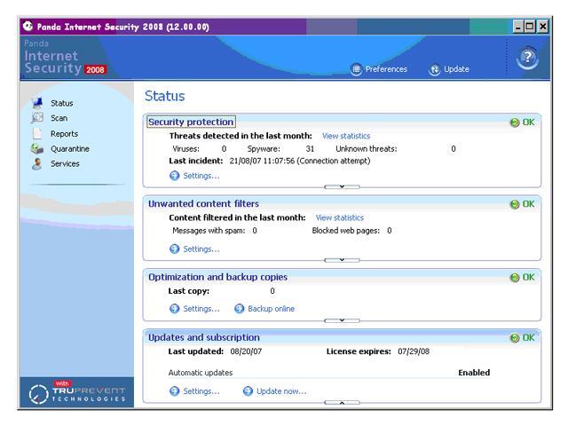
Task: Open Updates and subscription Settings link
Action: (x=201, y=391)
